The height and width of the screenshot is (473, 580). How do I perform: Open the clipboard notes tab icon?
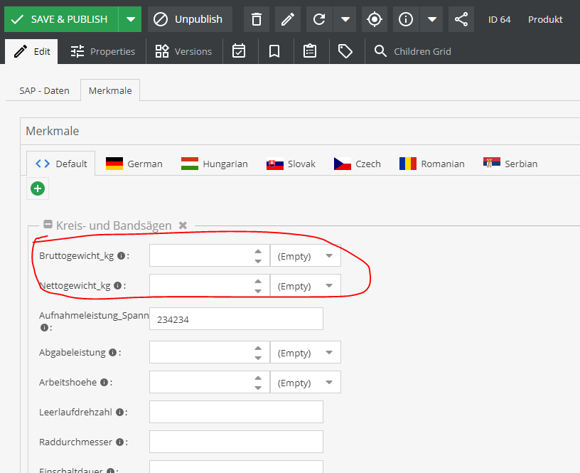tap(310, 51)
